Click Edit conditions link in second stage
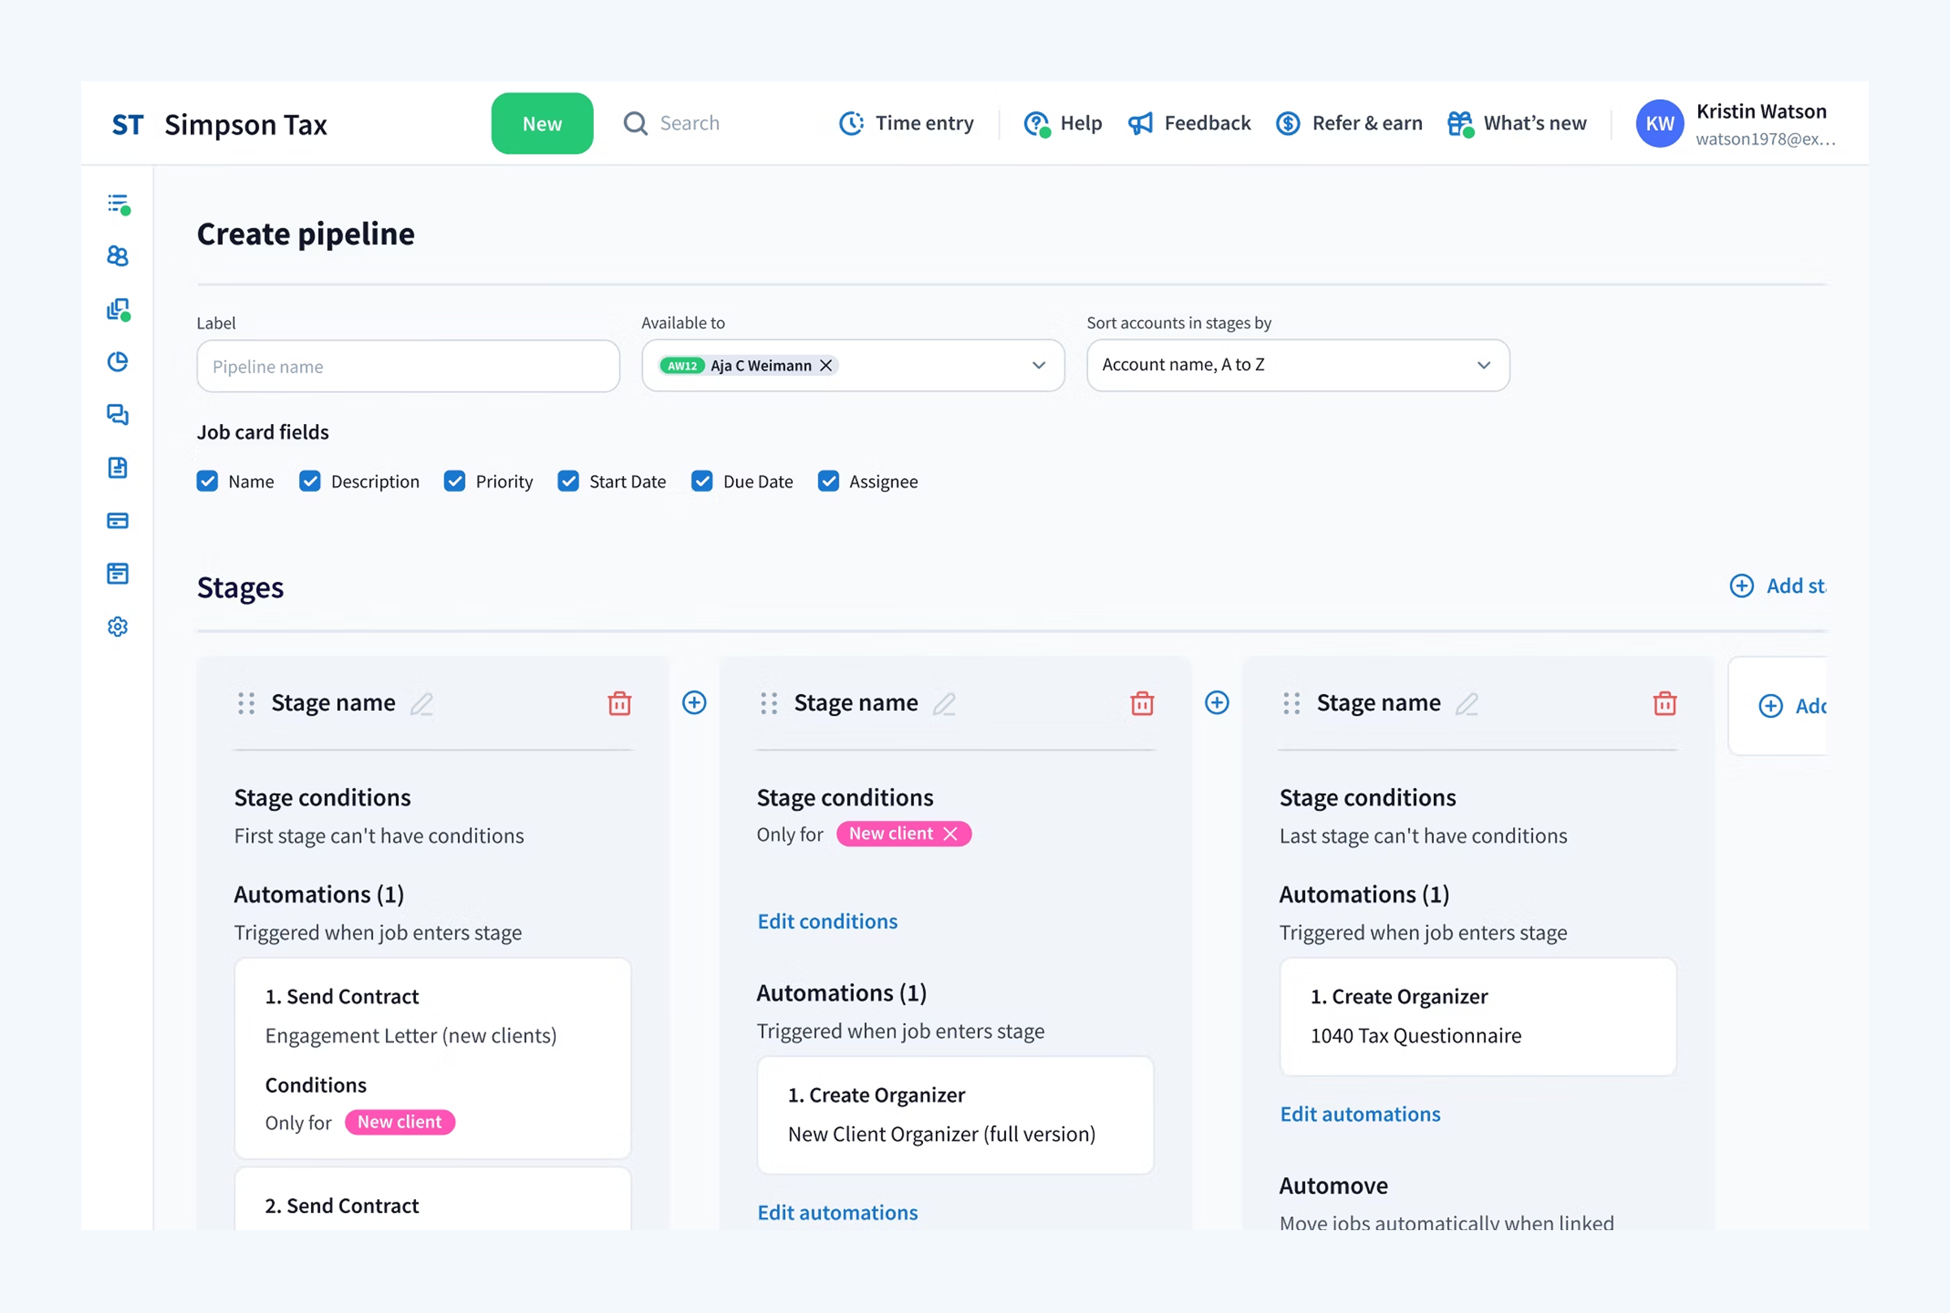Screen dimensions: 1950x1313 (827, 921)
